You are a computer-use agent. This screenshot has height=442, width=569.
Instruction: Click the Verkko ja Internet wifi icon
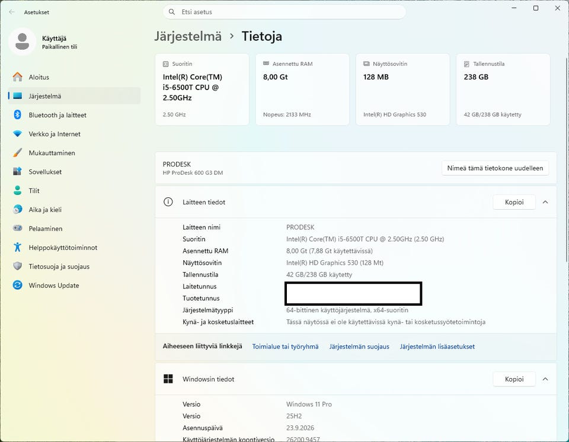(17, 134)
